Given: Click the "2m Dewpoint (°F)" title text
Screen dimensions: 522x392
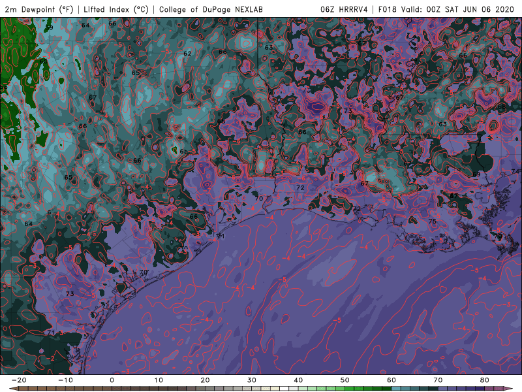Looking at the screenshot, I should tap(39, 9).
